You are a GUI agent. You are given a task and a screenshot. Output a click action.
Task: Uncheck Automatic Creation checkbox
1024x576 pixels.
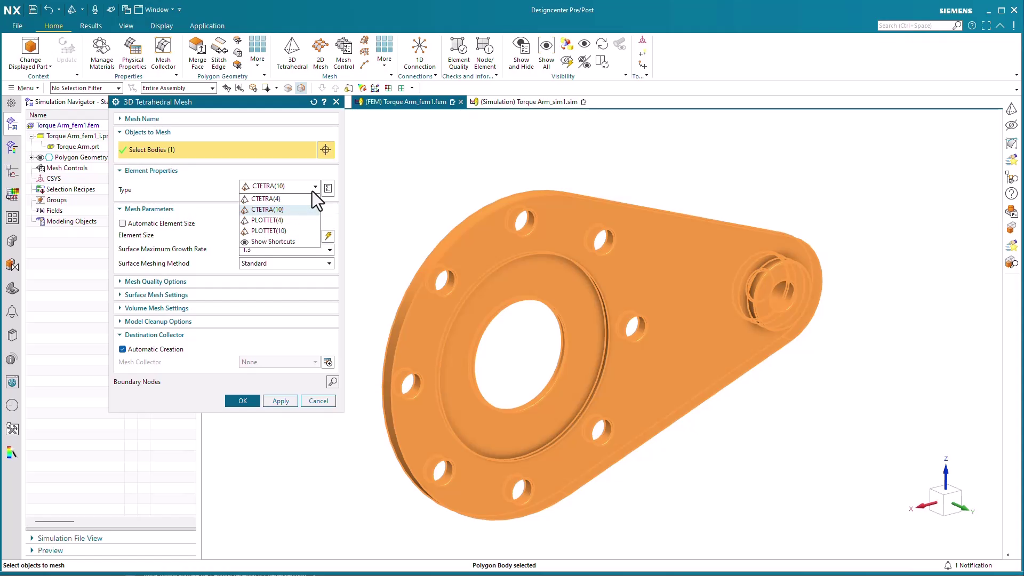click(x=123, y=349)
